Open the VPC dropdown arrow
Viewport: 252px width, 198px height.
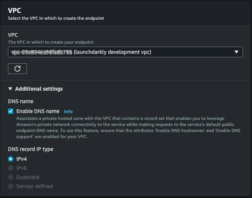pos(236,52)
